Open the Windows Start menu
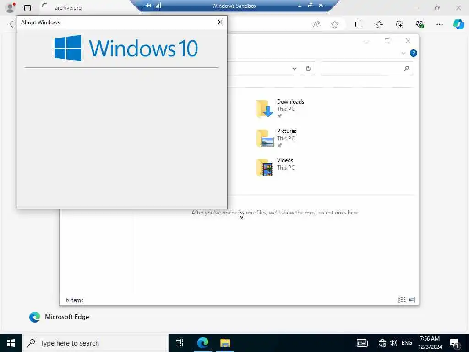The width and height of the screenshot is (469, 352). point(11,343)
